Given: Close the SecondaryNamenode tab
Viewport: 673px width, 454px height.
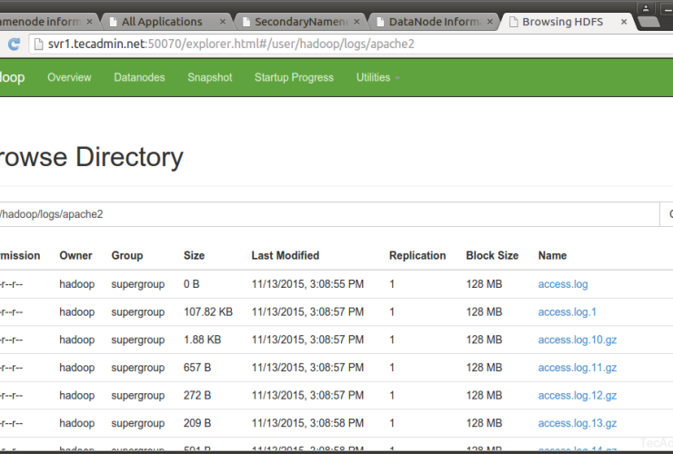Looking at the screenshot, I should [356, 21].
